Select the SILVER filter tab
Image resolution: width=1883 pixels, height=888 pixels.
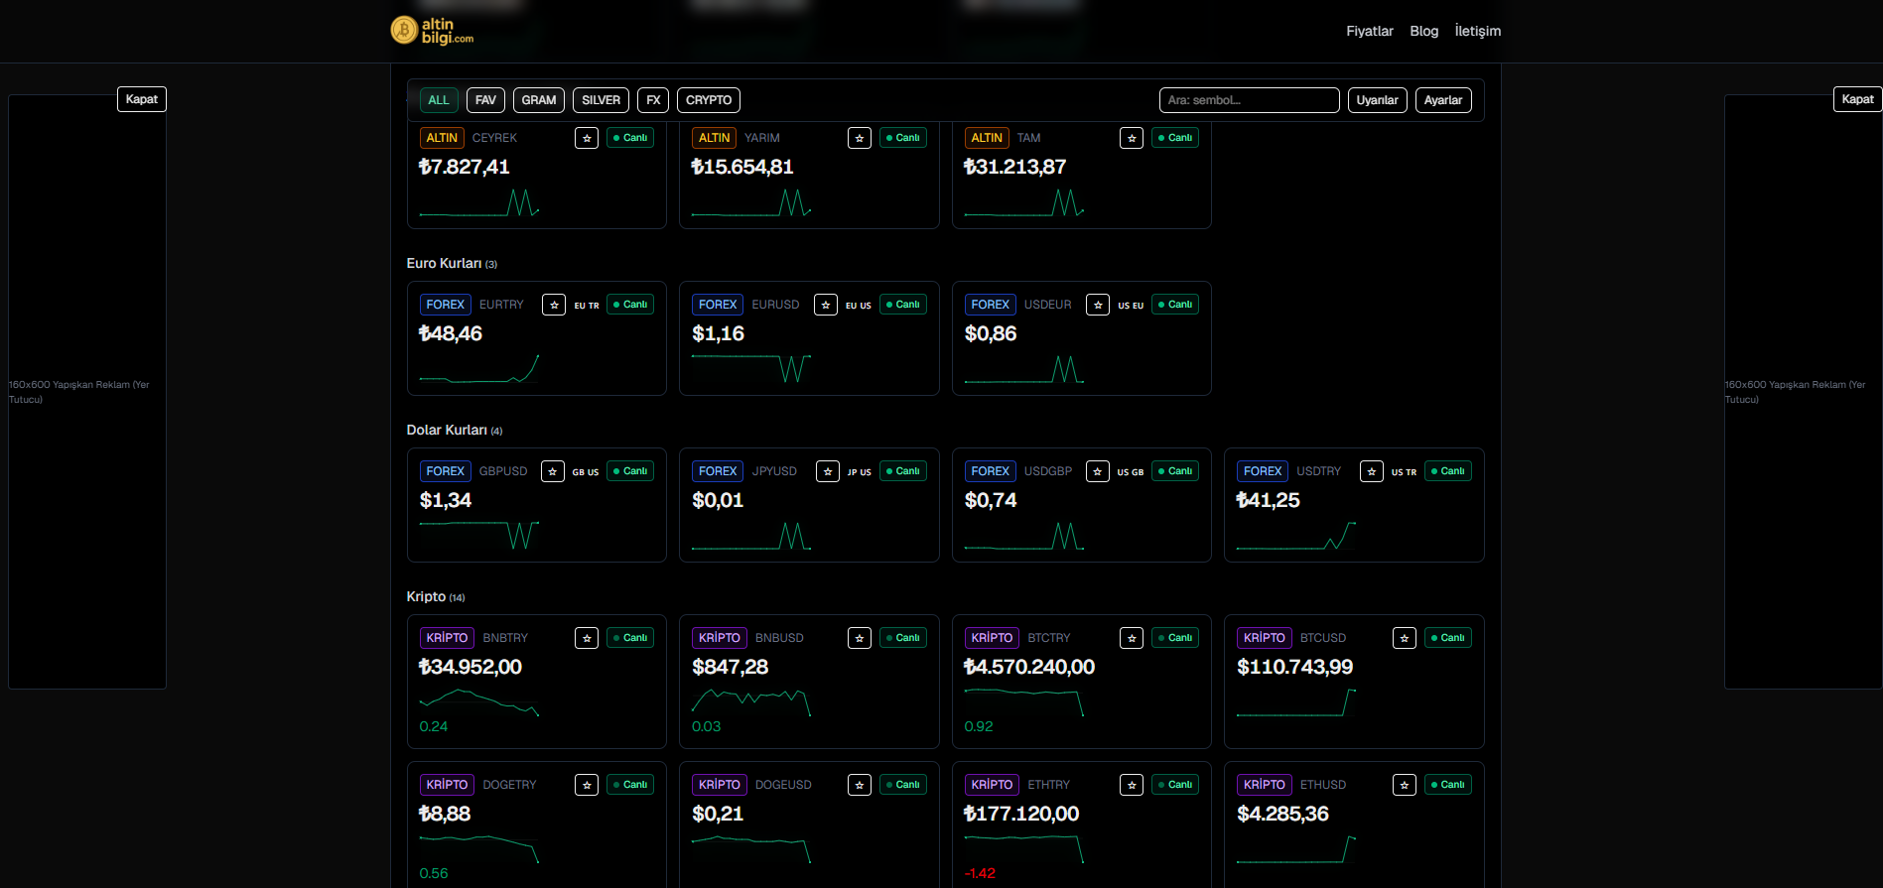pyautogui.click(x=601, y=100)
